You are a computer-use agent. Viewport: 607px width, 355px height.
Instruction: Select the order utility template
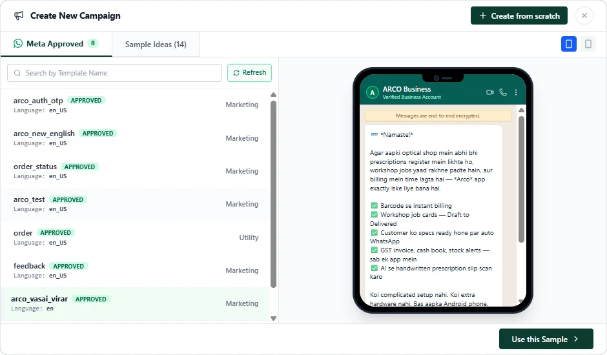coord(134,238)
